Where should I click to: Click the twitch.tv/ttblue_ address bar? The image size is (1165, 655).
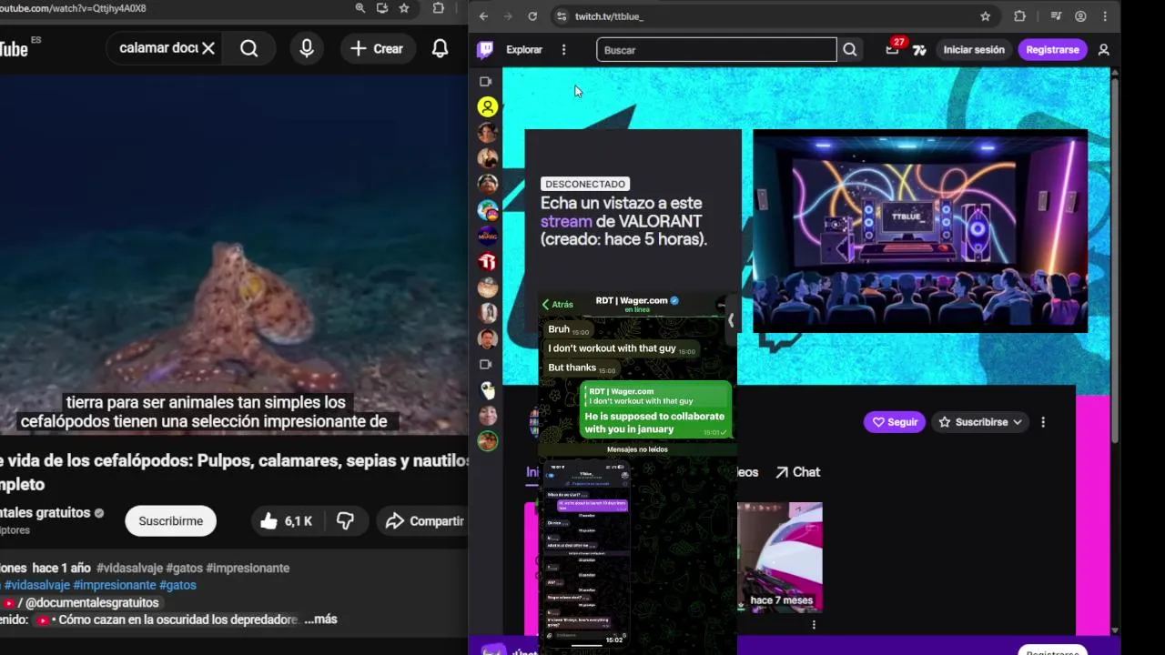609,16
